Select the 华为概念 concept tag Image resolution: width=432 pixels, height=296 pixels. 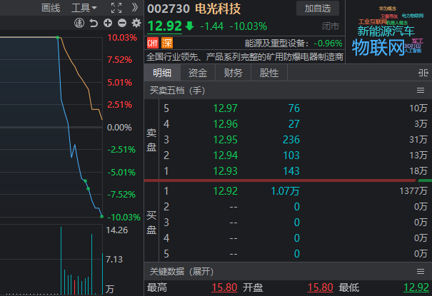pos(388,9)
